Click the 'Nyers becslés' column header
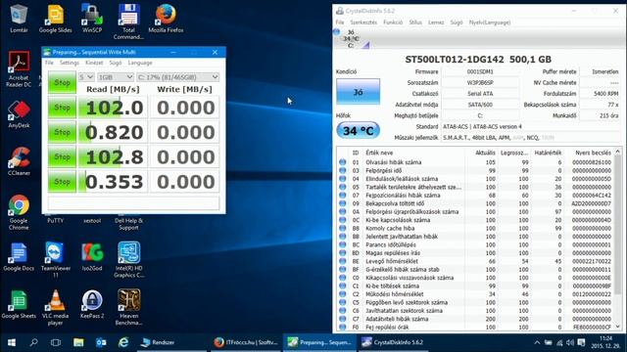 [593, 153]
